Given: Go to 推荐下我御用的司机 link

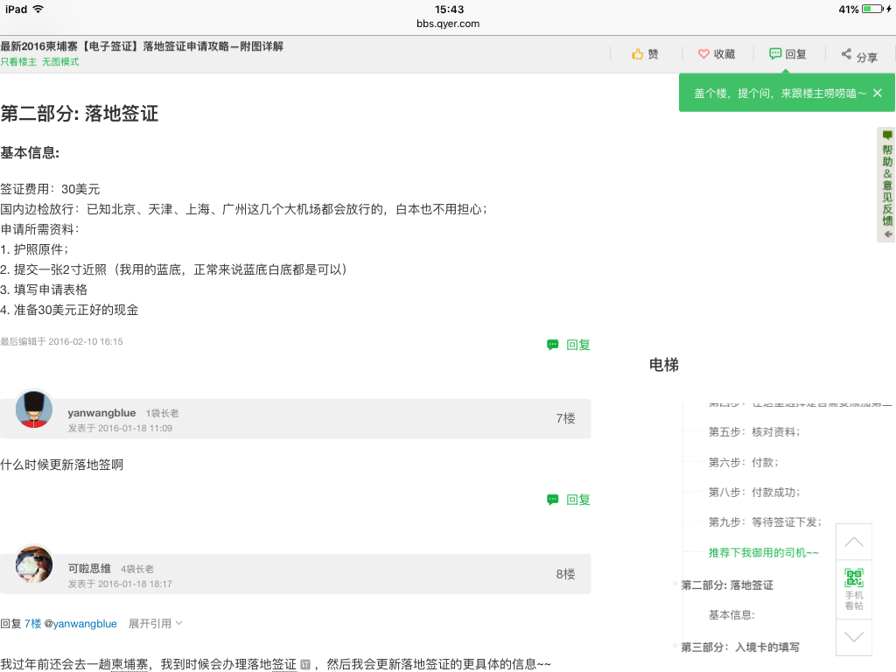Looking at the screenshot, I should (763, 553).
